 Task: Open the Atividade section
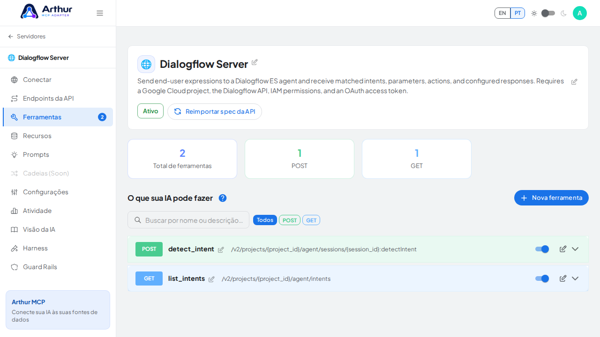coord(58,211)
